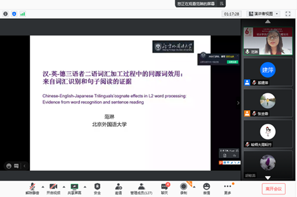Image resolution: width=297 pixels, height=197 pixels.
Task: Open the 安全 security options
Action: 97,188
